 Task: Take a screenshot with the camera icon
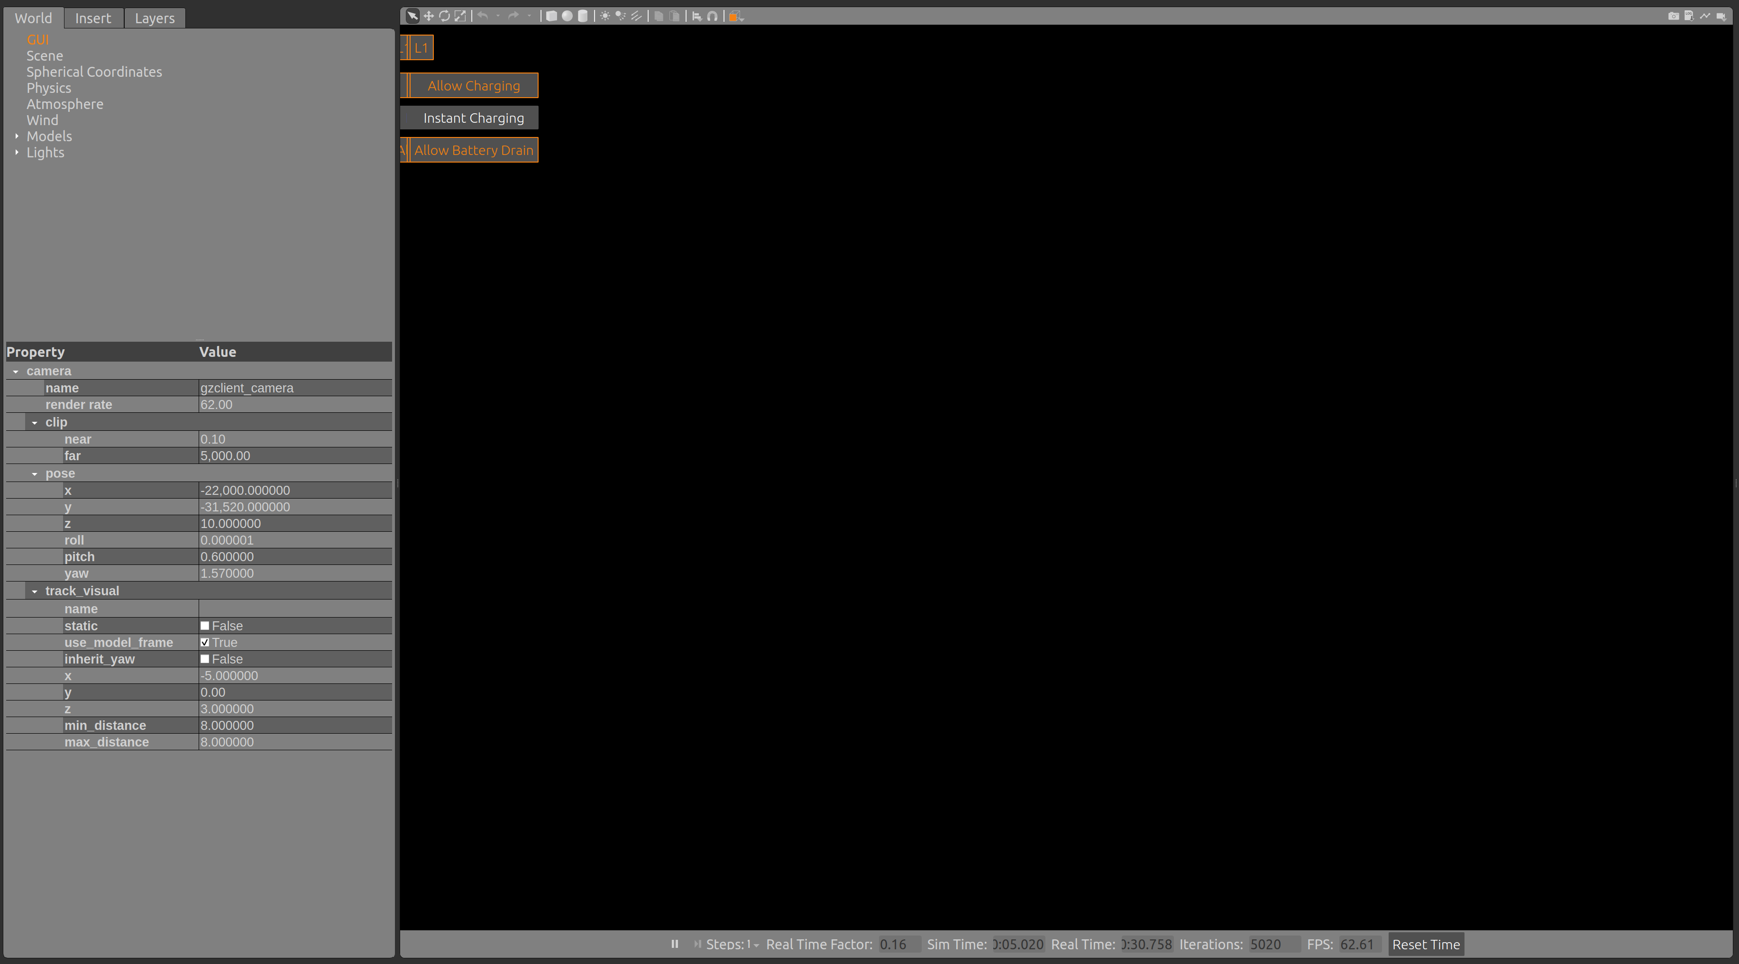tap(1674, 16)
